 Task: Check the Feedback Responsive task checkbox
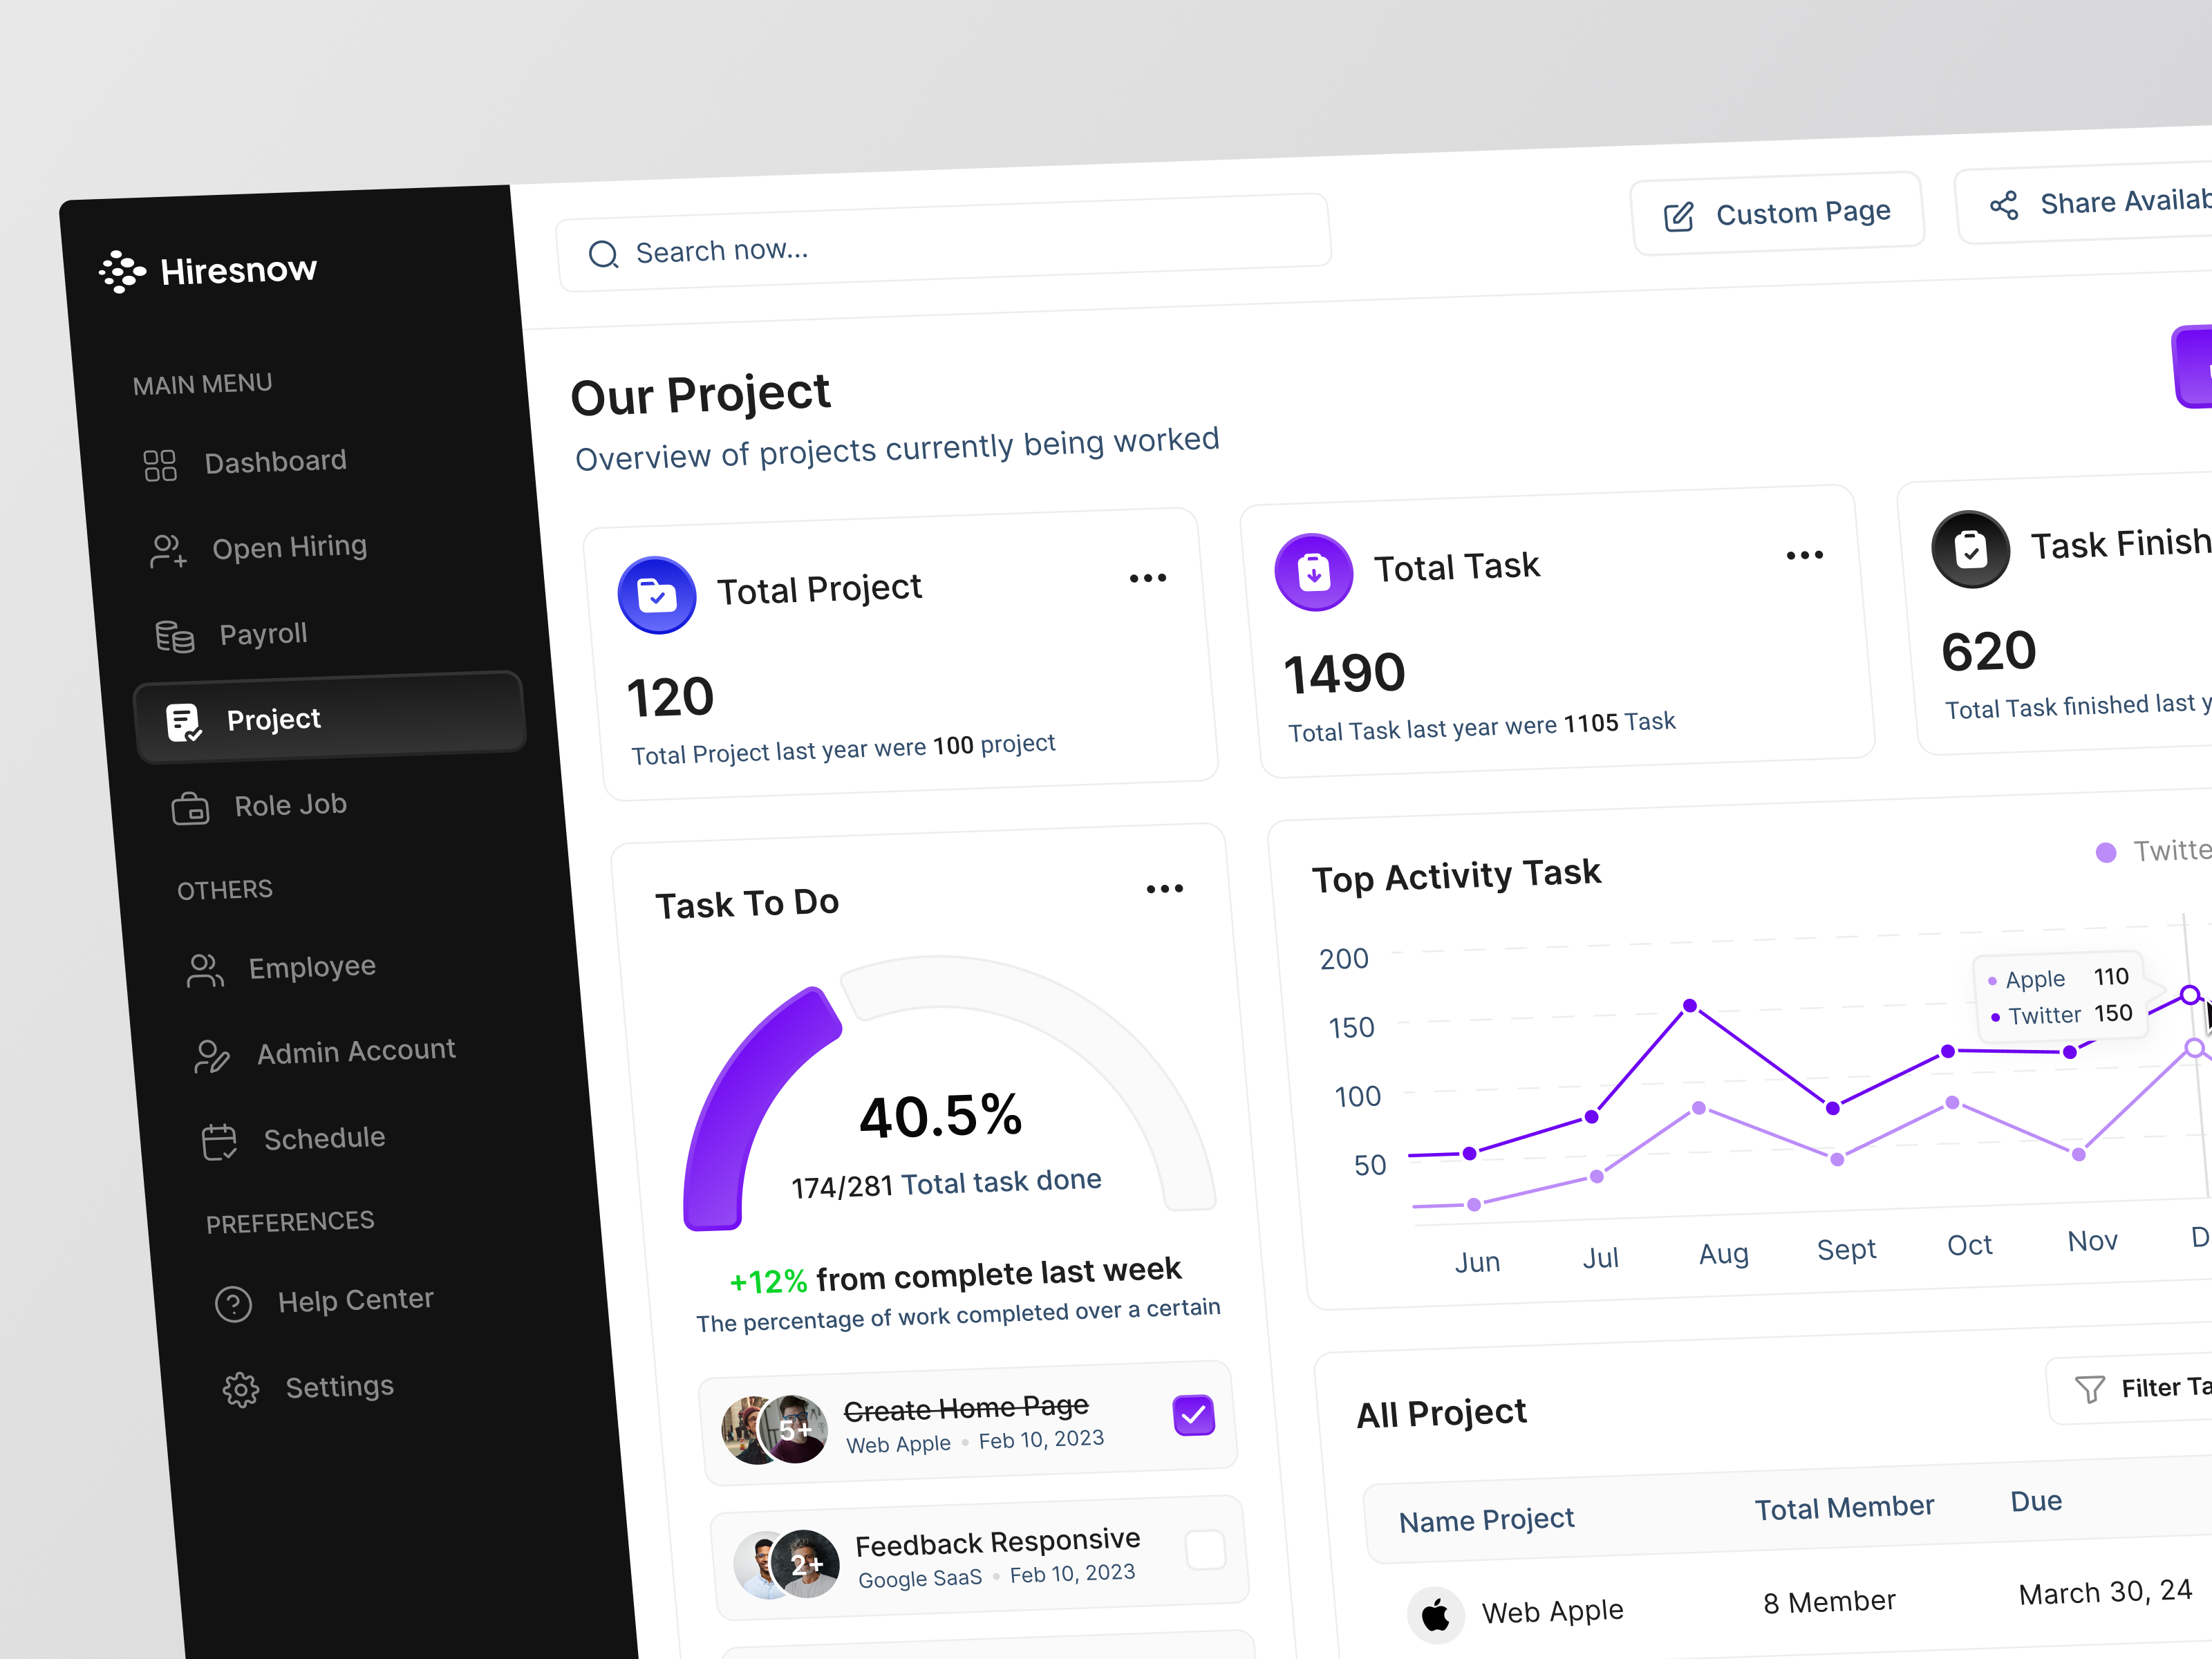[1205, 1548]
